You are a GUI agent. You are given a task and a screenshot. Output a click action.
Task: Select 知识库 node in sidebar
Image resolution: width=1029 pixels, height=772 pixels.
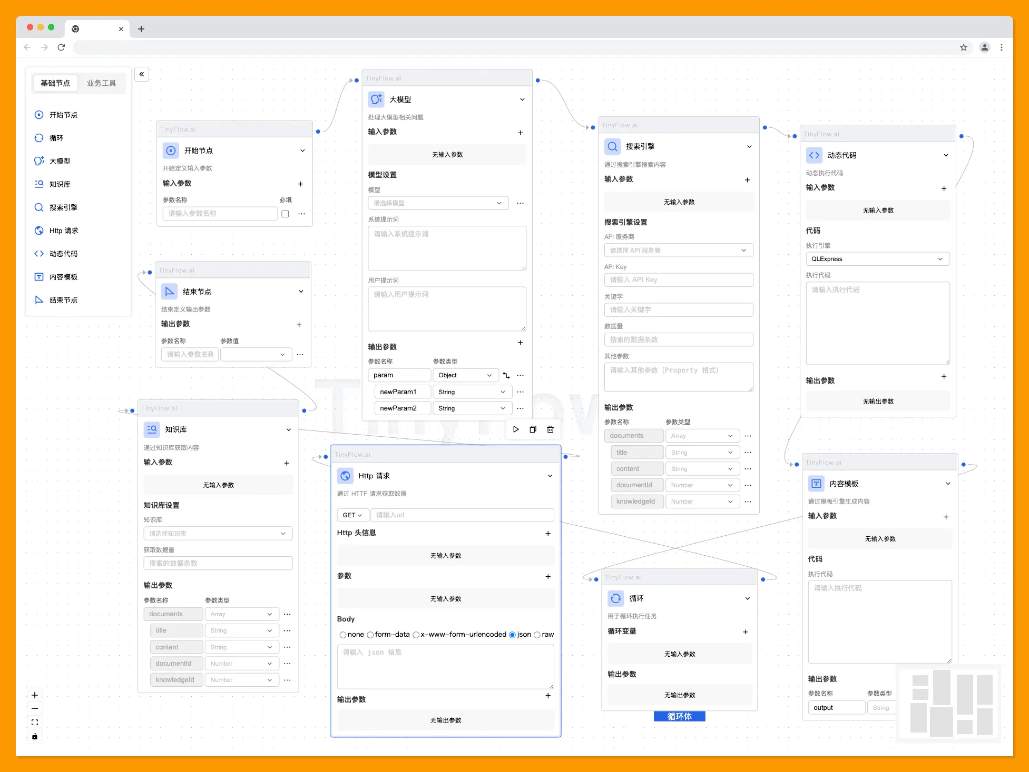point(60,184)
